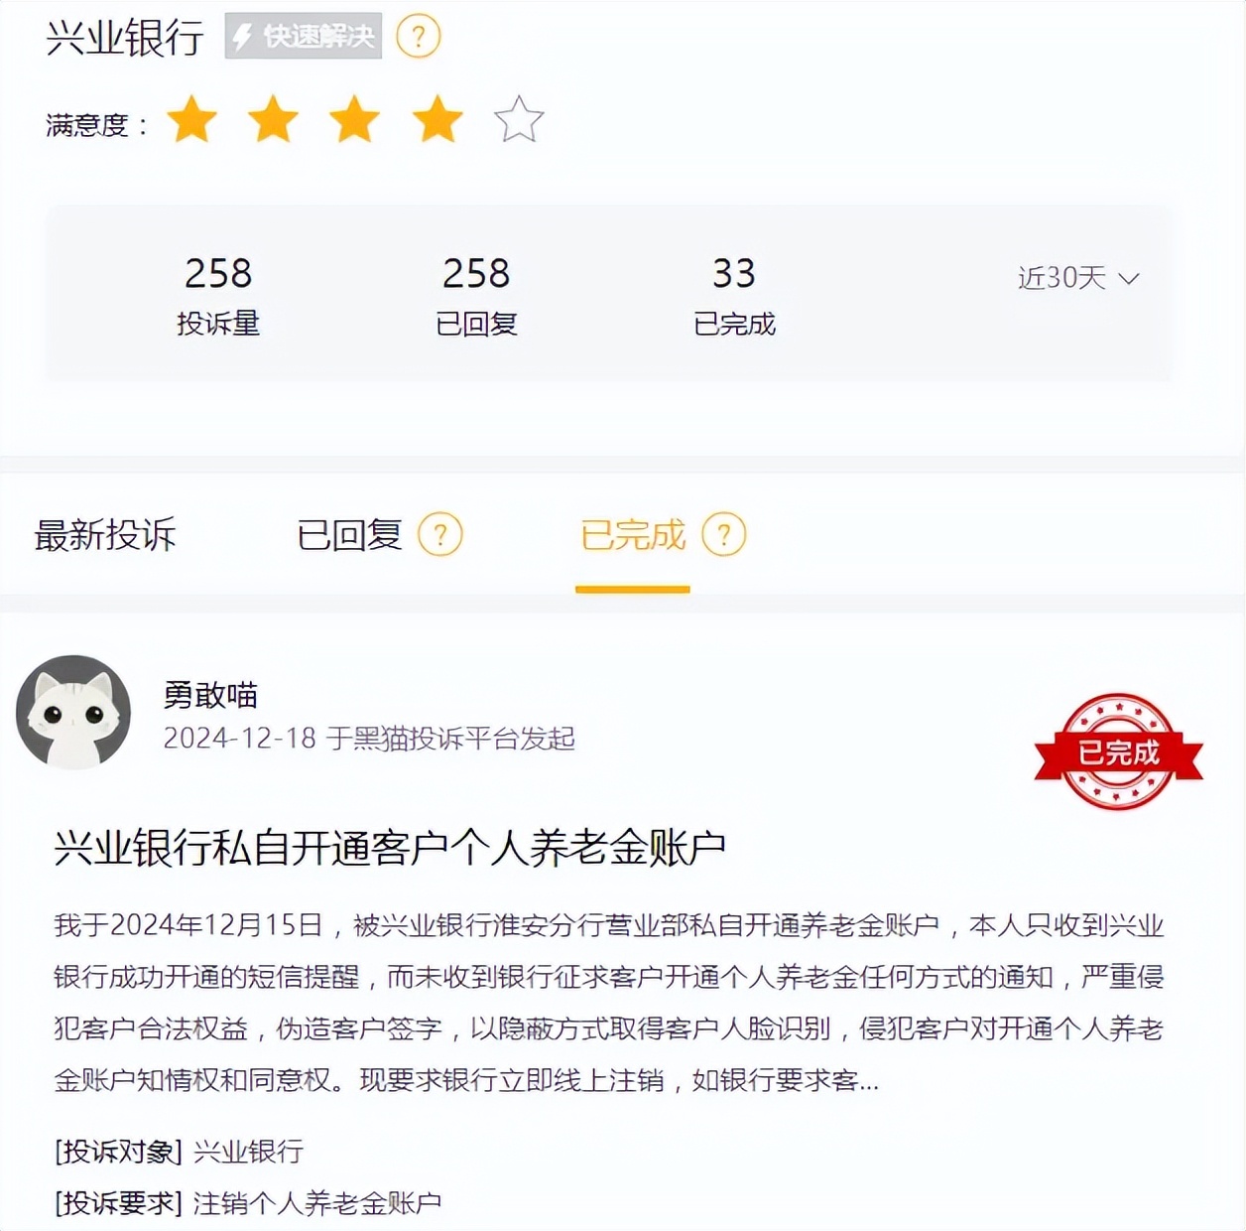The image size is (1246, 1231).
Task: Select the first satisfaction star
Action: (191, 120)
